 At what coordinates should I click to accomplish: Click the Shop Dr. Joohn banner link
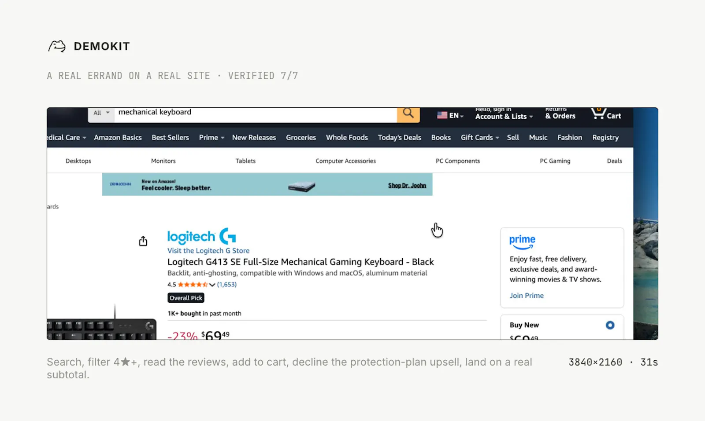407,186
